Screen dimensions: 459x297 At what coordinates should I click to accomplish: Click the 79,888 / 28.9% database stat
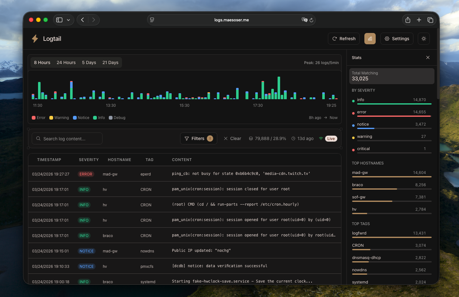click(268, 138)
